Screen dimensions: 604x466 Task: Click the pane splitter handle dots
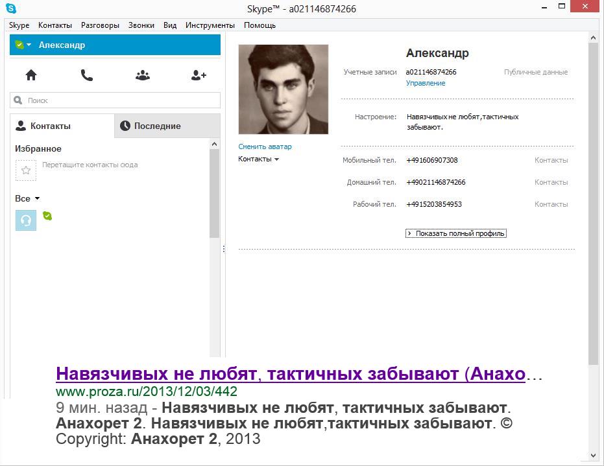(x=223, y=249)
